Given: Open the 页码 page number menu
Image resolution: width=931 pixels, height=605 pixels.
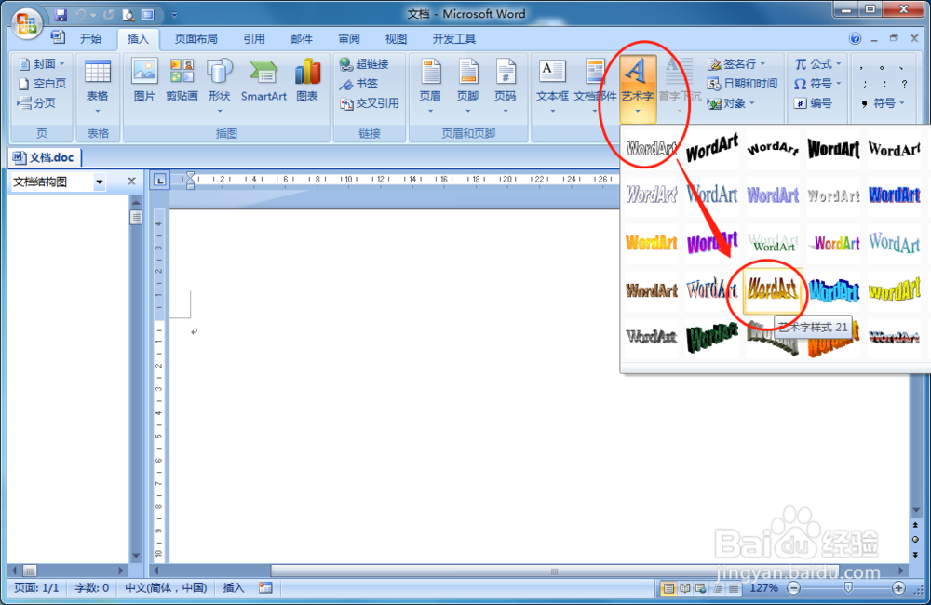Looking at the screenshot, I should click(x=506, y=87).
